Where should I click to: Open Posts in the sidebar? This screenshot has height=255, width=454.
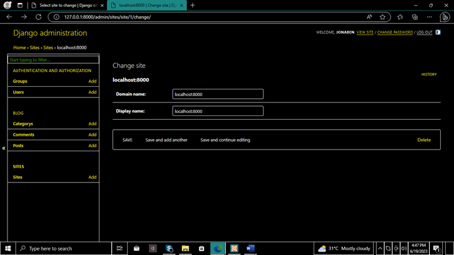[x=18, y=146]
